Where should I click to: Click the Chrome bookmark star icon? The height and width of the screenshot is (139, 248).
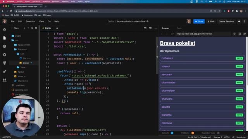point(219,11)
